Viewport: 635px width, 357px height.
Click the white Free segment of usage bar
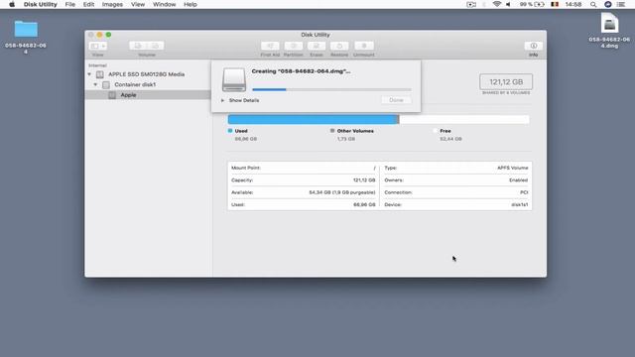[x=464, y=119]
